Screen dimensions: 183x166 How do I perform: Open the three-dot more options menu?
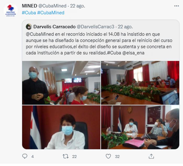[x=176, y=6]
